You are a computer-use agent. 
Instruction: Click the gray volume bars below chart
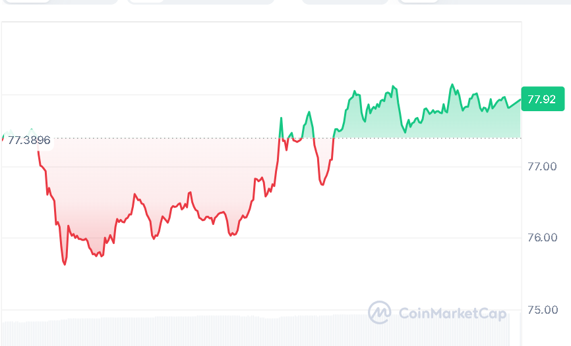pyautogui.click(x=198, y=331)
